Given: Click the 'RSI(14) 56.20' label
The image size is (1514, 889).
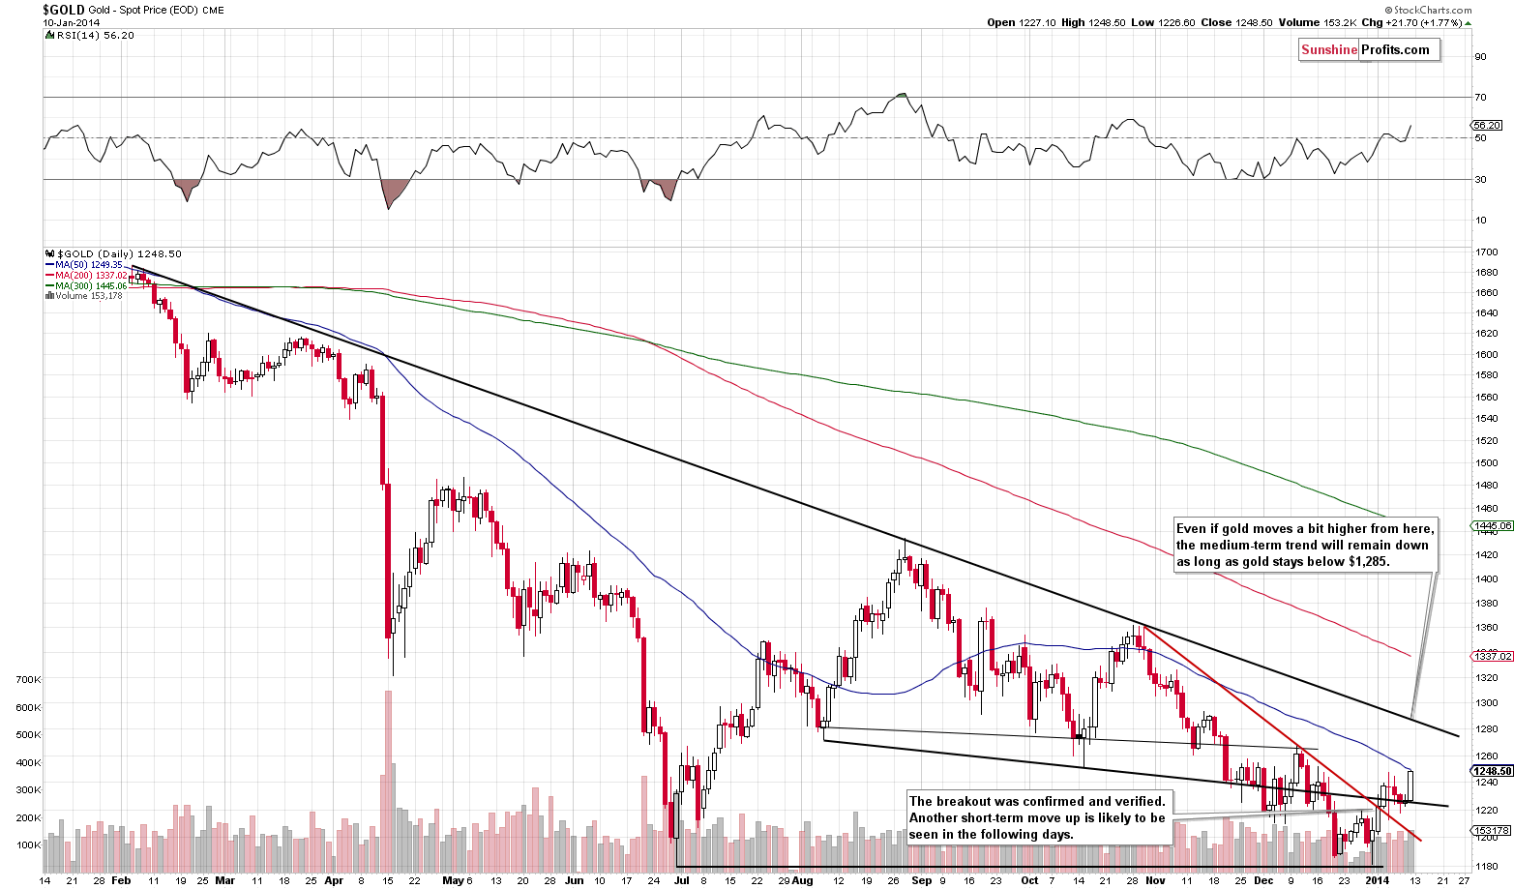Looking at the screenshot, I should tap(96, 35).
